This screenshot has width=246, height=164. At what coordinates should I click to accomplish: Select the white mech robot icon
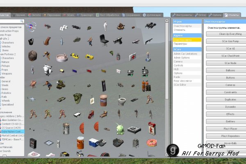(48, 70)
